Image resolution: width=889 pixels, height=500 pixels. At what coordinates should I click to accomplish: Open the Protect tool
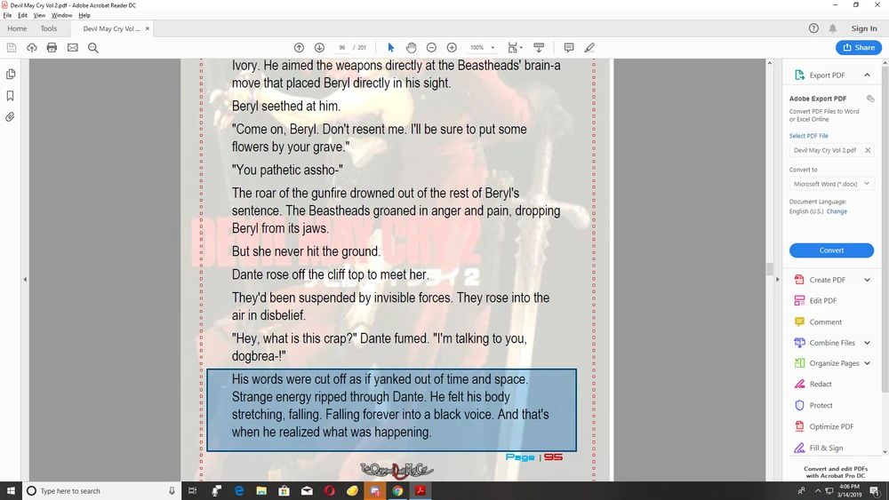pyautogui.click(x=821, y=406)
